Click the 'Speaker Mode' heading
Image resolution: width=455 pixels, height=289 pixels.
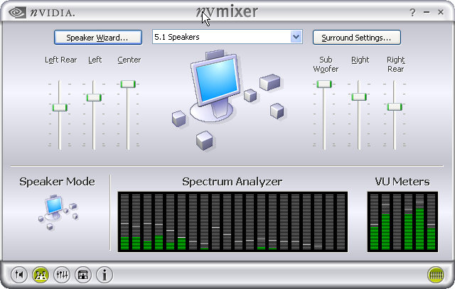click(x=57, y=182)
